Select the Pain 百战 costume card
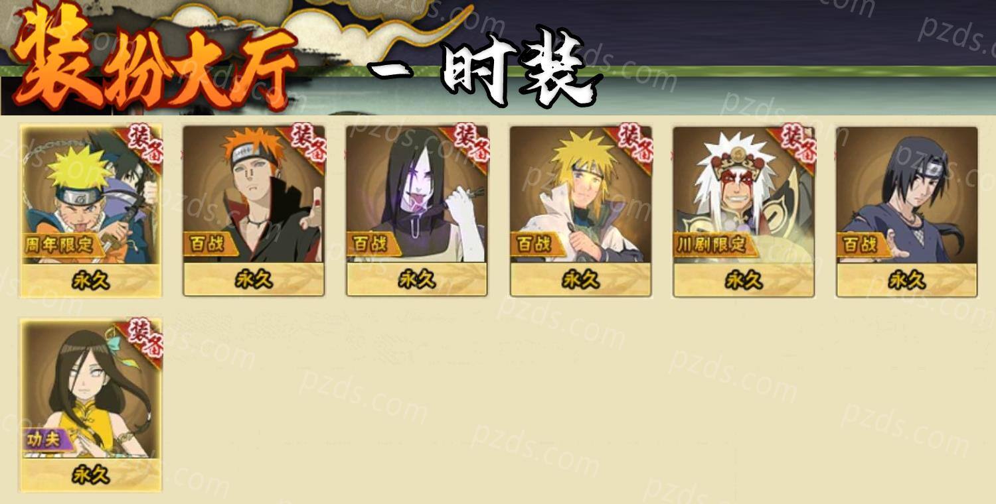This screenshot has width=996, height=504. pyautogui.click(x=254, y=210)
